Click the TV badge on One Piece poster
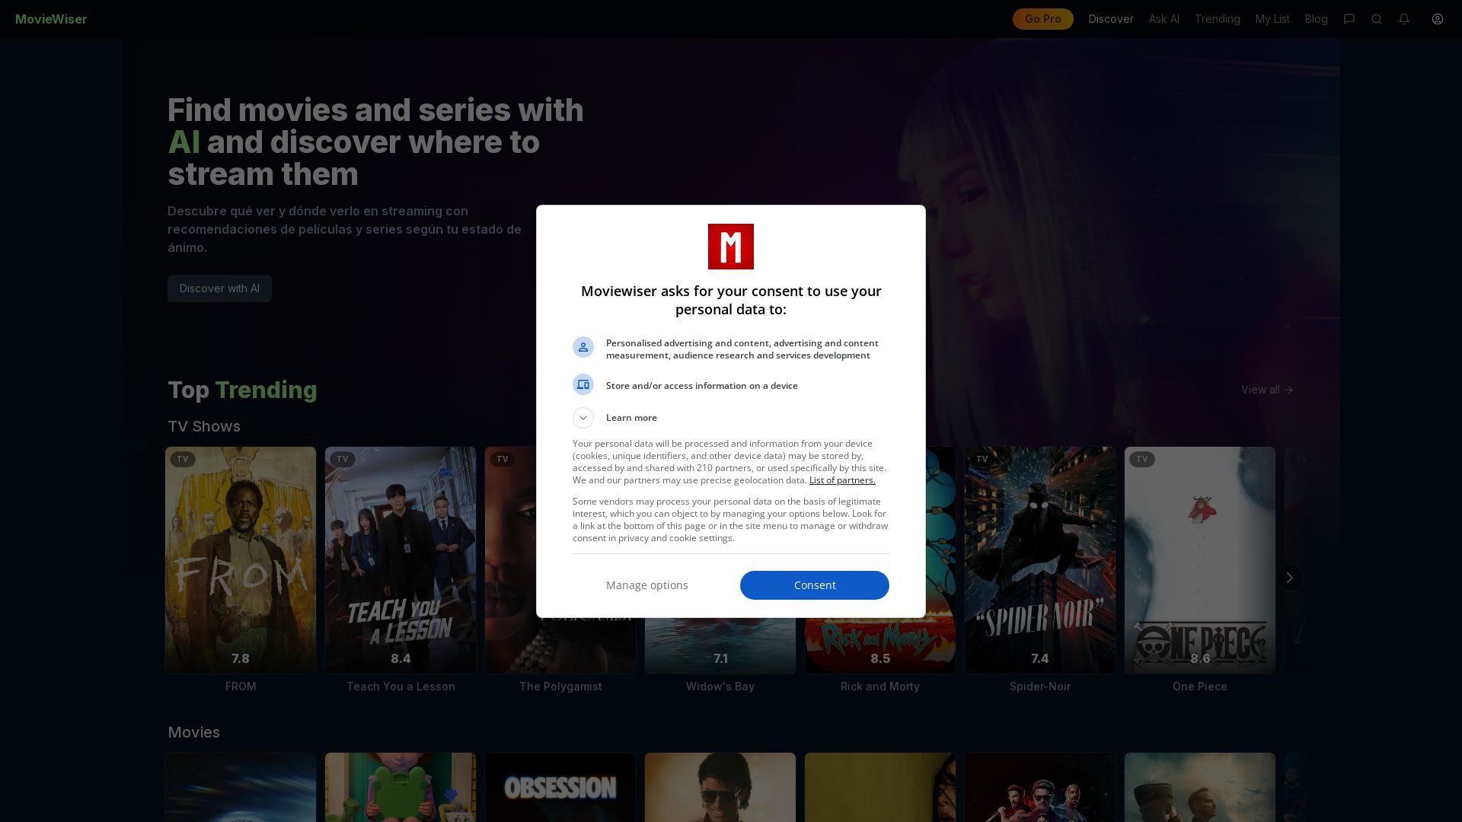The height and width of the screenshot is (822, 1462). [1142, 459]
